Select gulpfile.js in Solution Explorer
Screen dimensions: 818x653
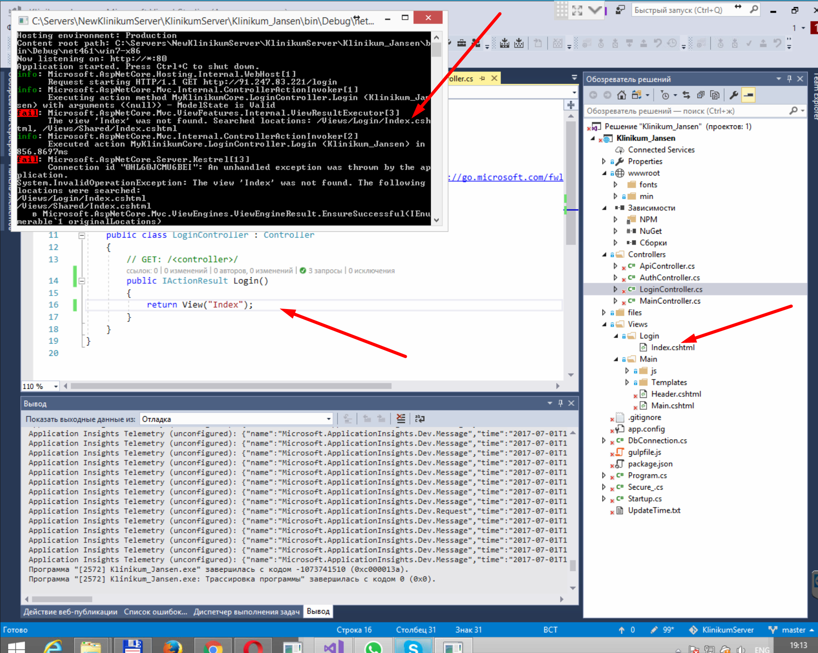[x=644, y=452]
